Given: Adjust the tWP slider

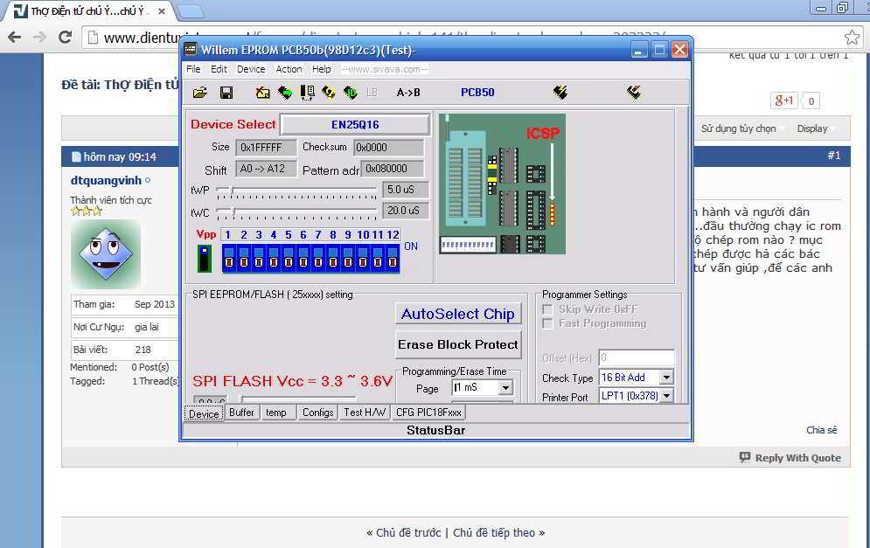Looking at the screenshot, I should pos(233,191).
